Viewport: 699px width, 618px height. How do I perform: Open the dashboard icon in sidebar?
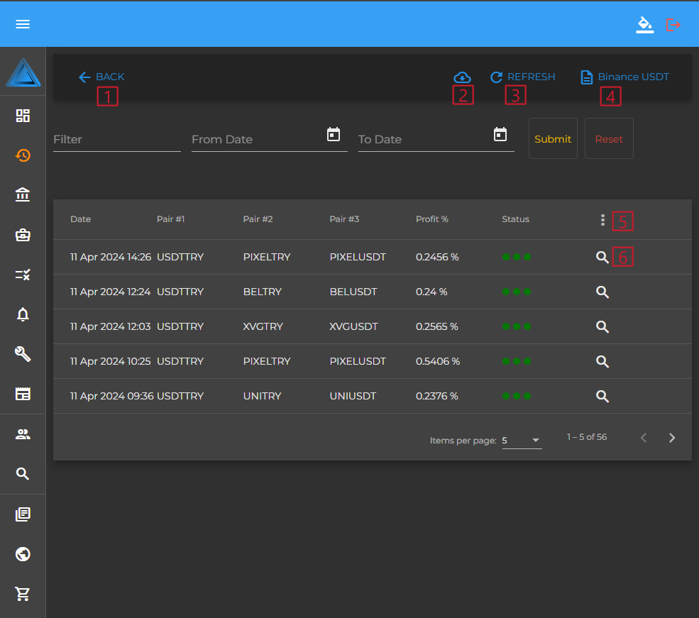pyautogui.click(x=23, y=116)
